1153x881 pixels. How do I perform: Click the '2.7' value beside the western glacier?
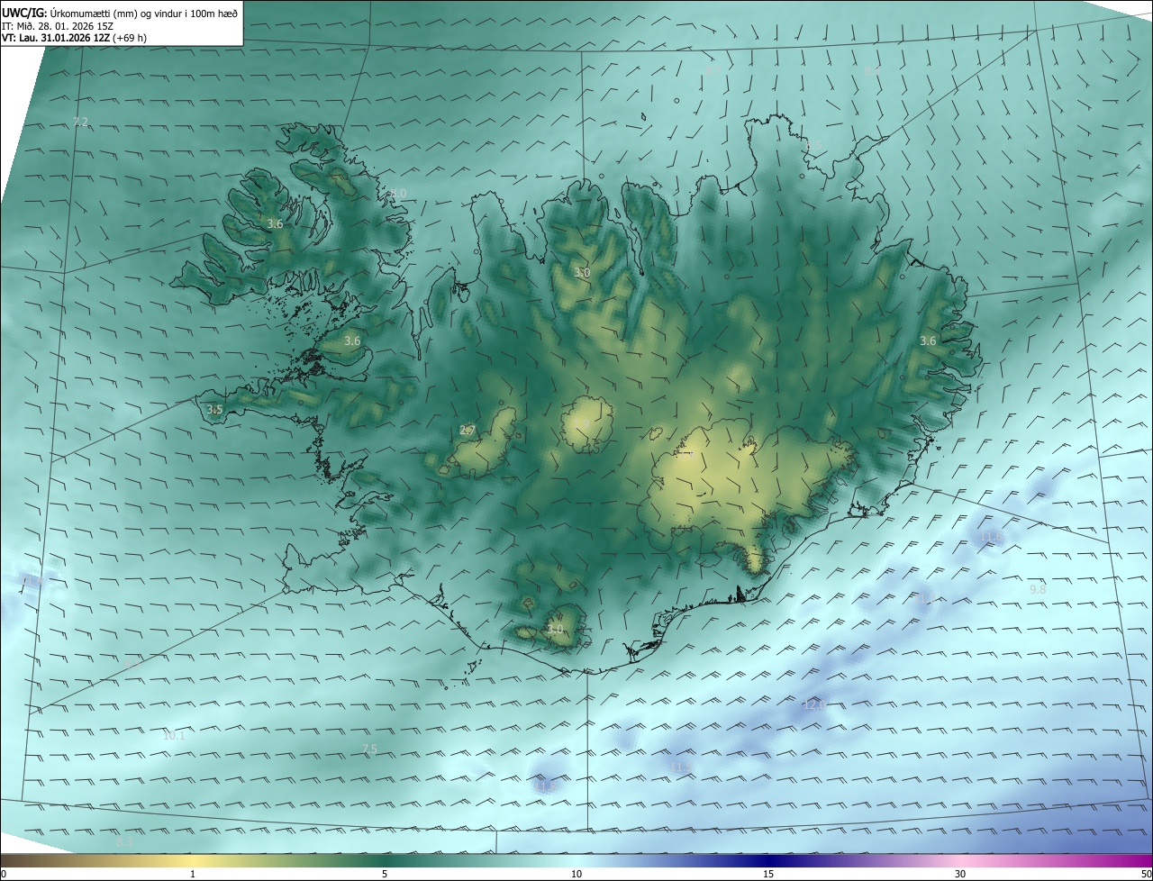468,430
